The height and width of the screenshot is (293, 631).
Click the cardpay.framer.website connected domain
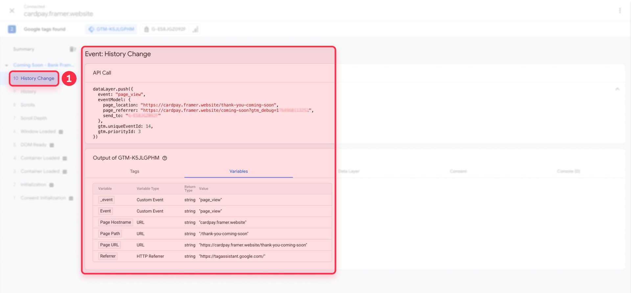(58, 14)
